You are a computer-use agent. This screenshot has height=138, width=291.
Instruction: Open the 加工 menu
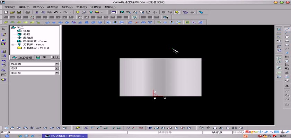(x=67, y=7)
